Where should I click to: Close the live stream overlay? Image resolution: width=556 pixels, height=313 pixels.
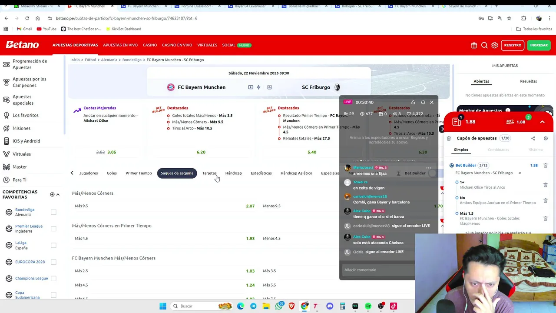[432, 102]
